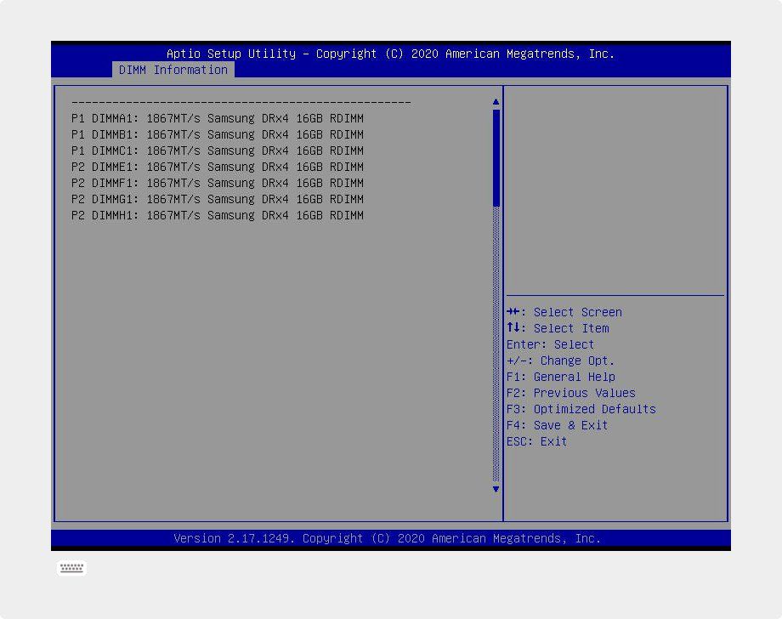Click the F4: Save & Exit line
The width and height of the screenshot is (782, 619).
point(557,425)
